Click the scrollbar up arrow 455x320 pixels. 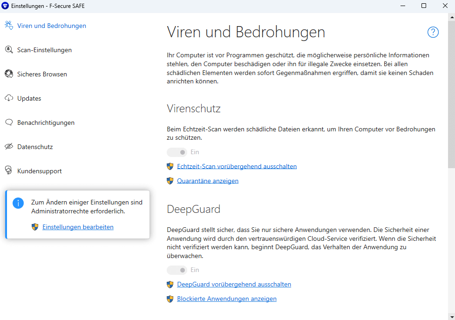point(452,17)
